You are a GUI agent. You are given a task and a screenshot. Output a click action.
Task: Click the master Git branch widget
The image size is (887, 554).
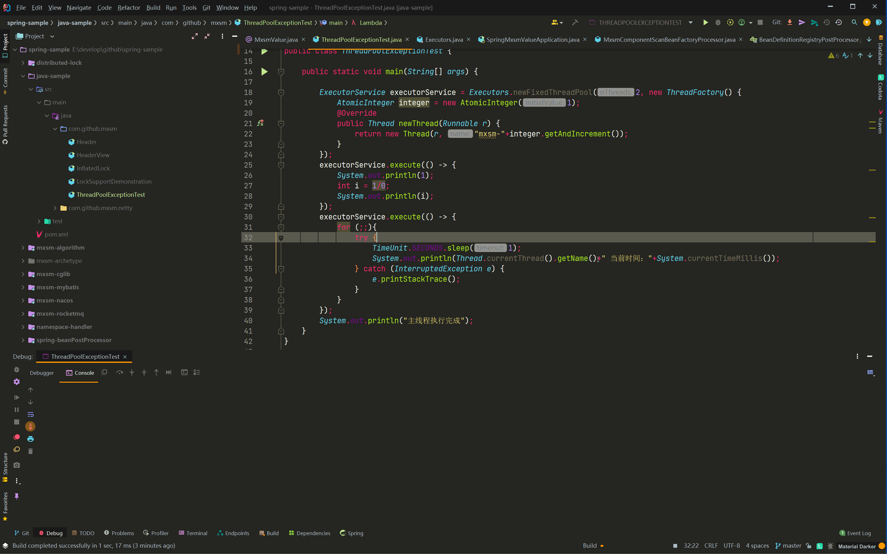[789, 546]
